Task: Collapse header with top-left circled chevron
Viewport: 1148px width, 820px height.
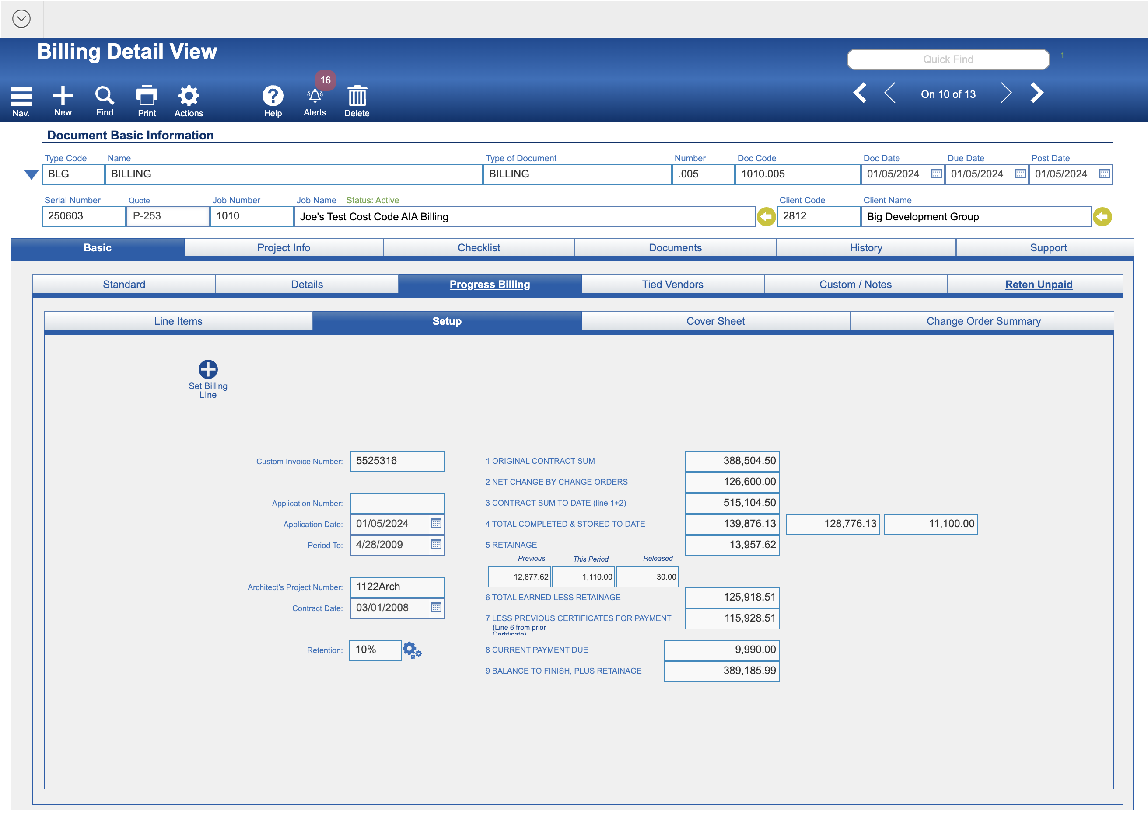Action: click(21, 19)
